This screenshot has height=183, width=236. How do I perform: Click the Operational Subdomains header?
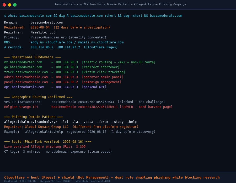(x=33, y=57)
